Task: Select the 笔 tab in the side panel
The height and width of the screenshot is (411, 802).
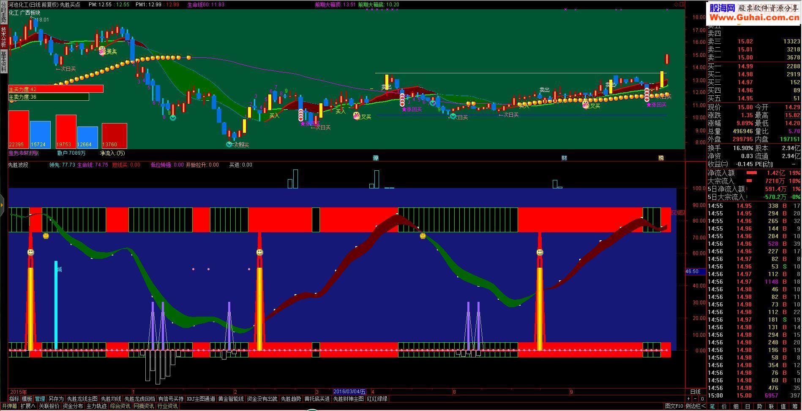Action: click(712, 406)
